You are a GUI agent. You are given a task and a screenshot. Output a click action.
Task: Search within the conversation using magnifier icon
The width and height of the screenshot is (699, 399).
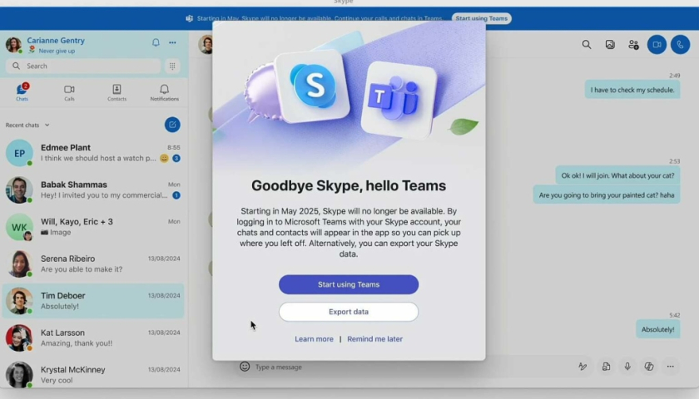pos(587,45)
